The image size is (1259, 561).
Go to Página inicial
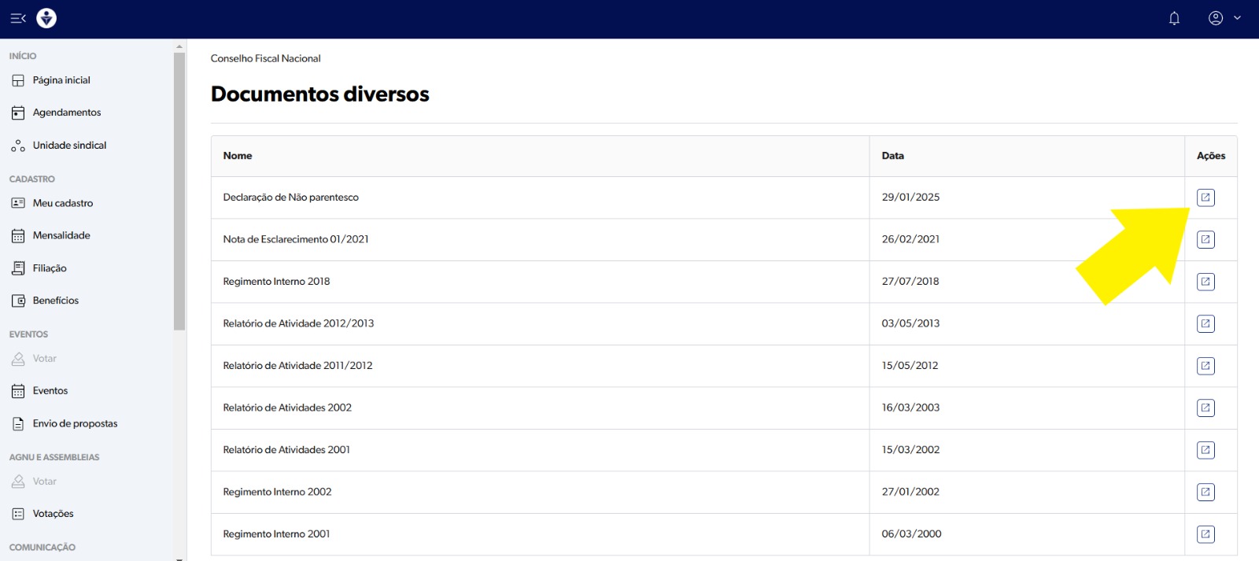point(61,80)
